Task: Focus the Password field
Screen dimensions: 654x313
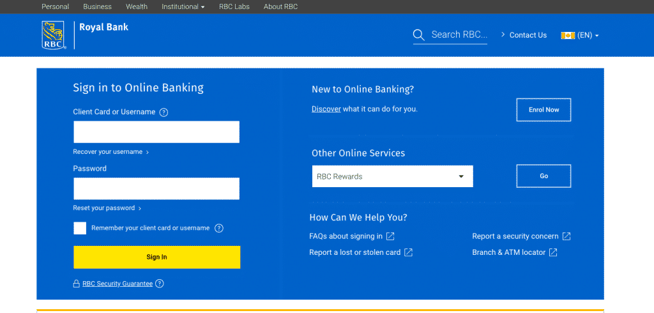Action: [156, 188]
